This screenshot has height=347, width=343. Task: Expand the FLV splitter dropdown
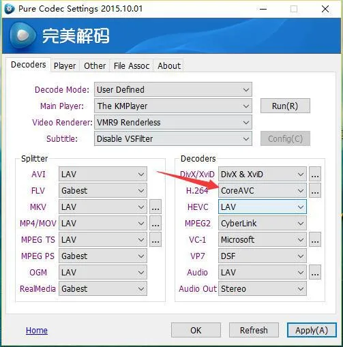103,190
